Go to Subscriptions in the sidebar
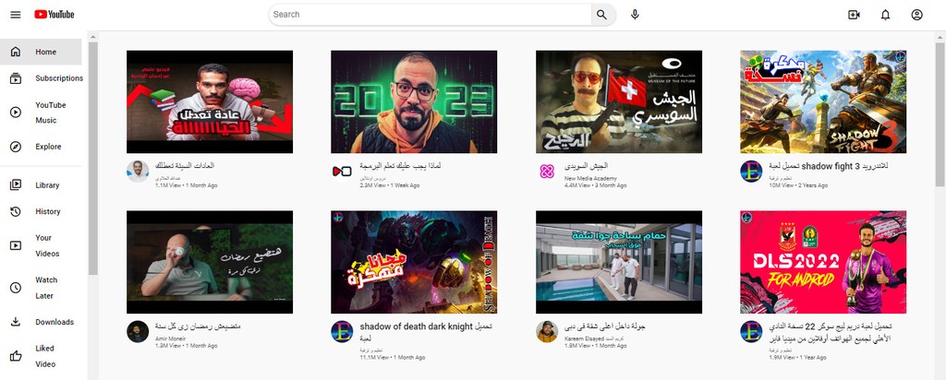This screenshot has width=946, height=380. (x=41, y=78)
